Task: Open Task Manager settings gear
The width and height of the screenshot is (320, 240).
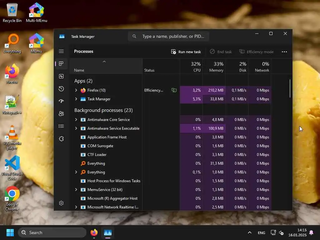Action: 61,203
